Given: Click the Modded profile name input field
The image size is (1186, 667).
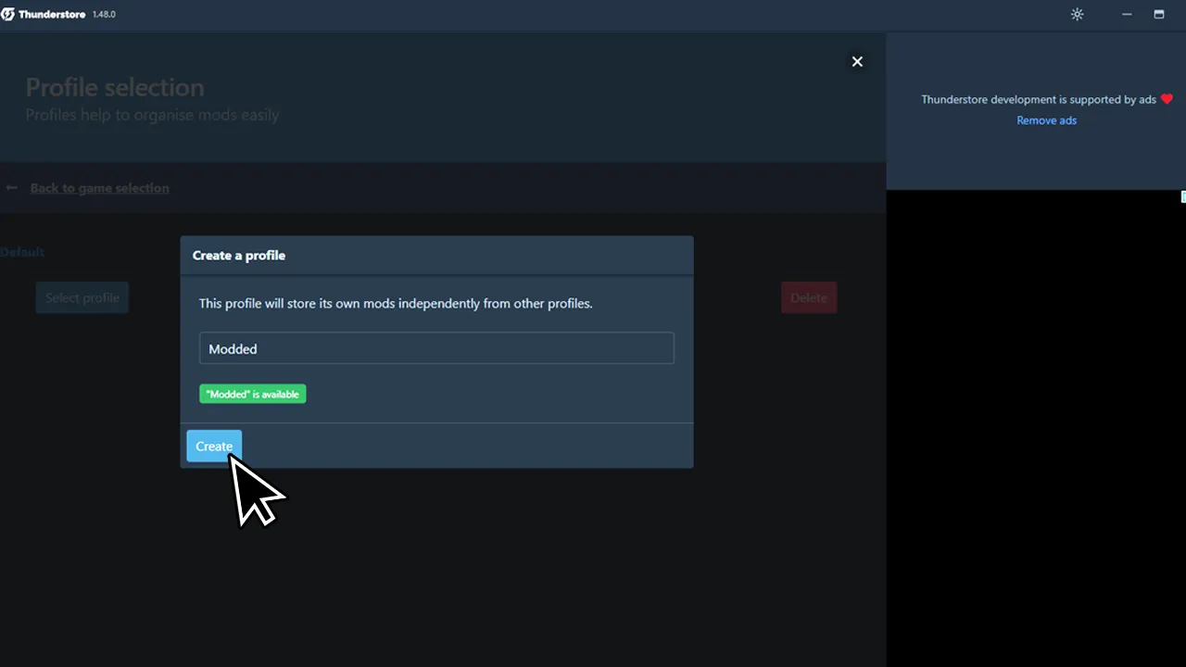Looking at the screenshot, I should (436, 348).
